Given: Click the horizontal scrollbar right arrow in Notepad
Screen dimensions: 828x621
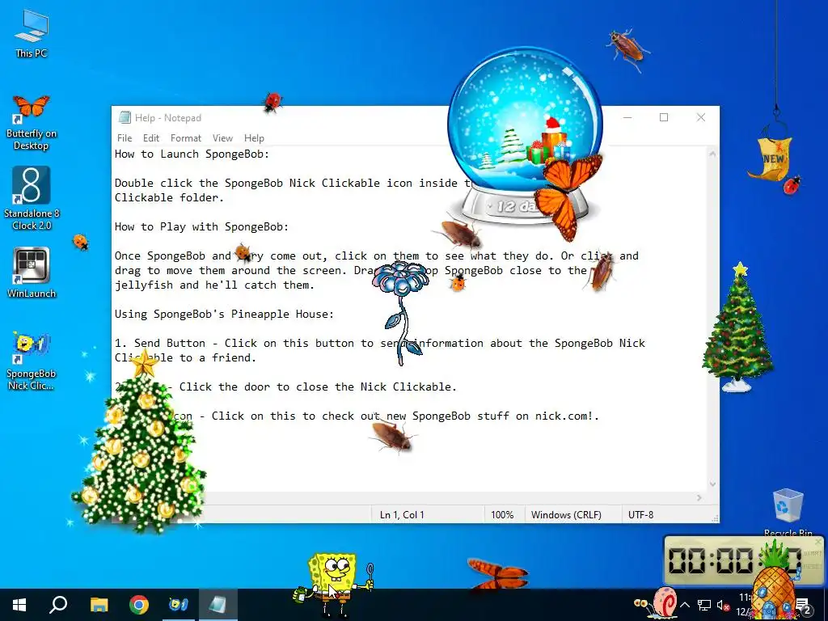Looking at the screenshot, I should 699,497.
